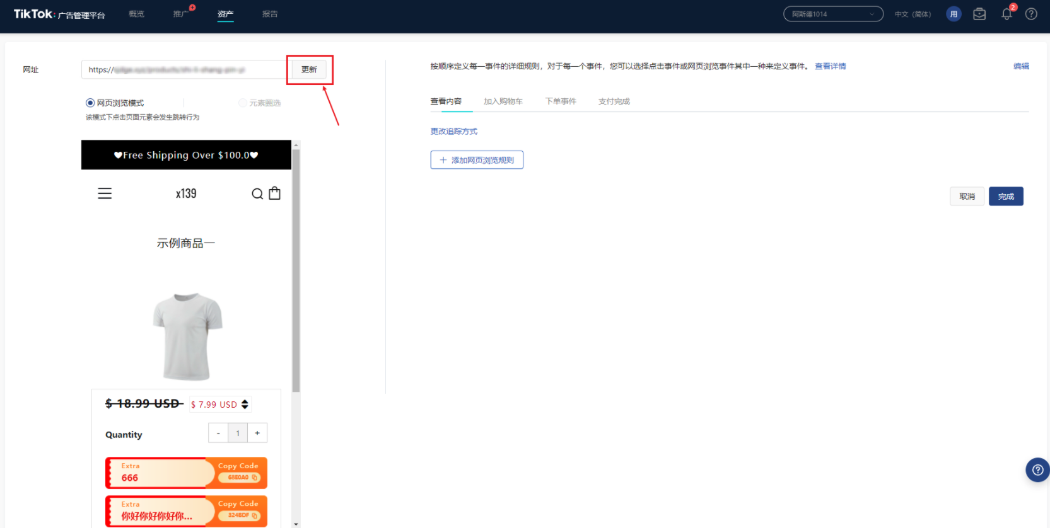
Task: Select the 网页浏览模式 radio button
Action: pyautogui.click(x=90, y=103)
